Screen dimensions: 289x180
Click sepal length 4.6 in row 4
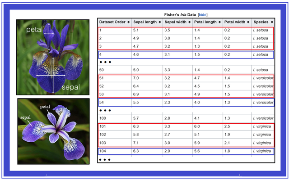pyautogui.click(x=136, y=54)
